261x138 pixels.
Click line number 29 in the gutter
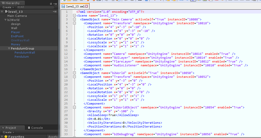coord(66,119)
